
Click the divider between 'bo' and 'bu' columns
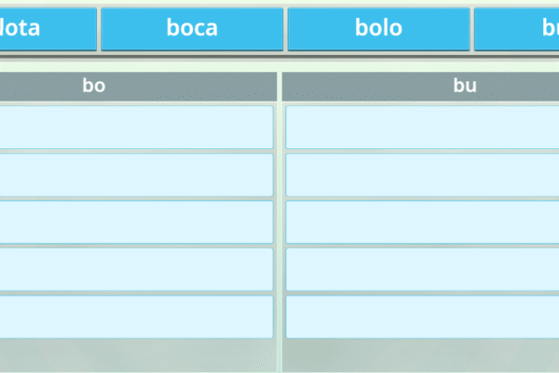279,222
